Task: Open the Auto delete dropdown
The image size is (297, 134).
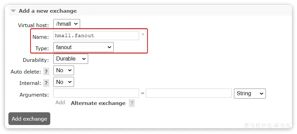Action: point(64,71)
